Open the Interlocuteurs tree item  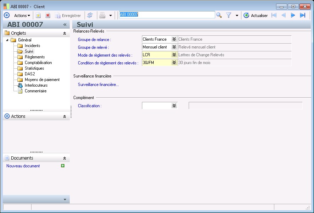(x=36, y=85)
